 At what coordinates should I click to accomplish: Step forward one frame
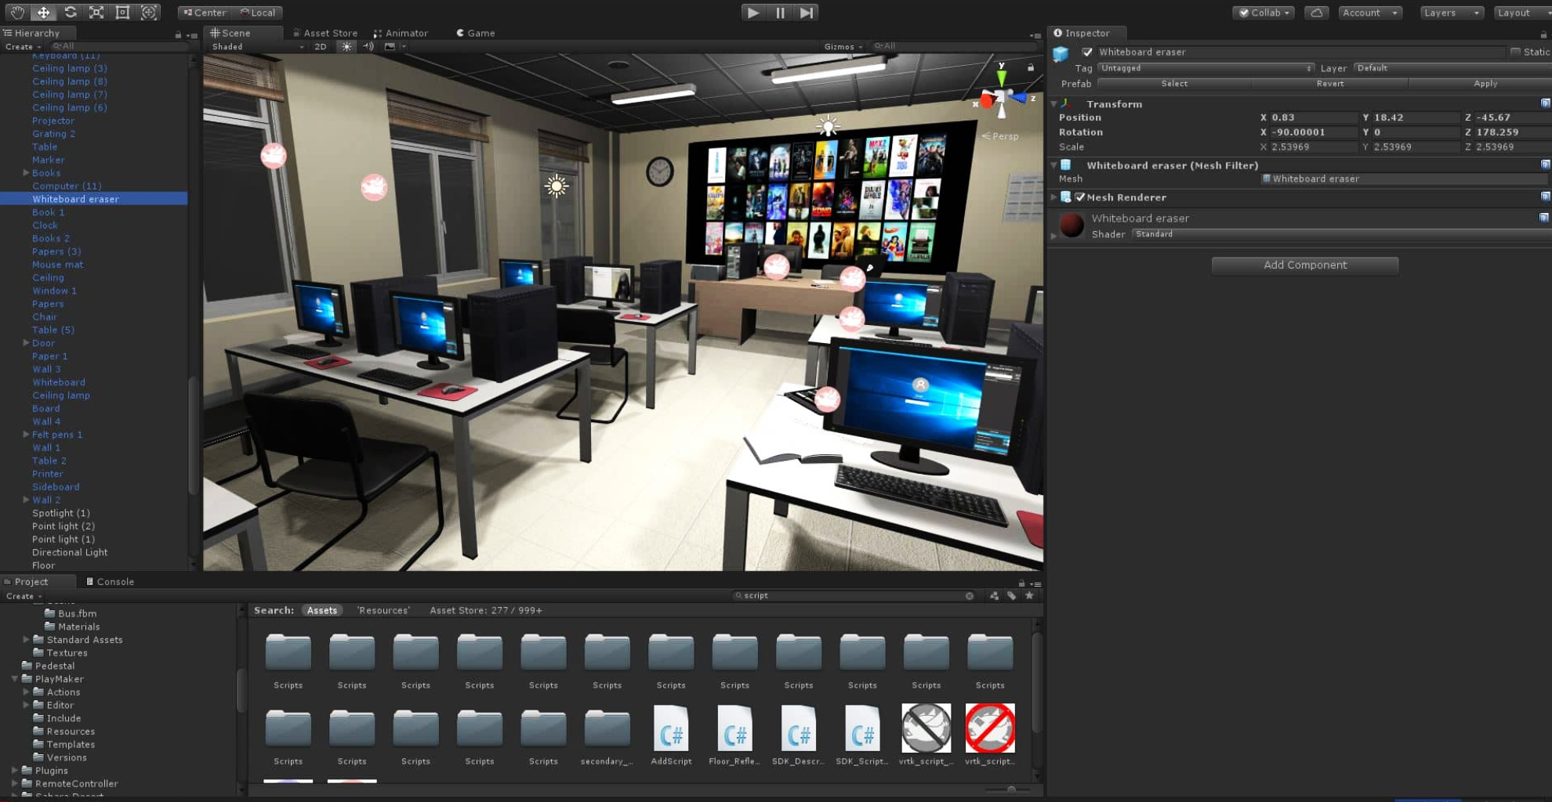pos(807,13)
